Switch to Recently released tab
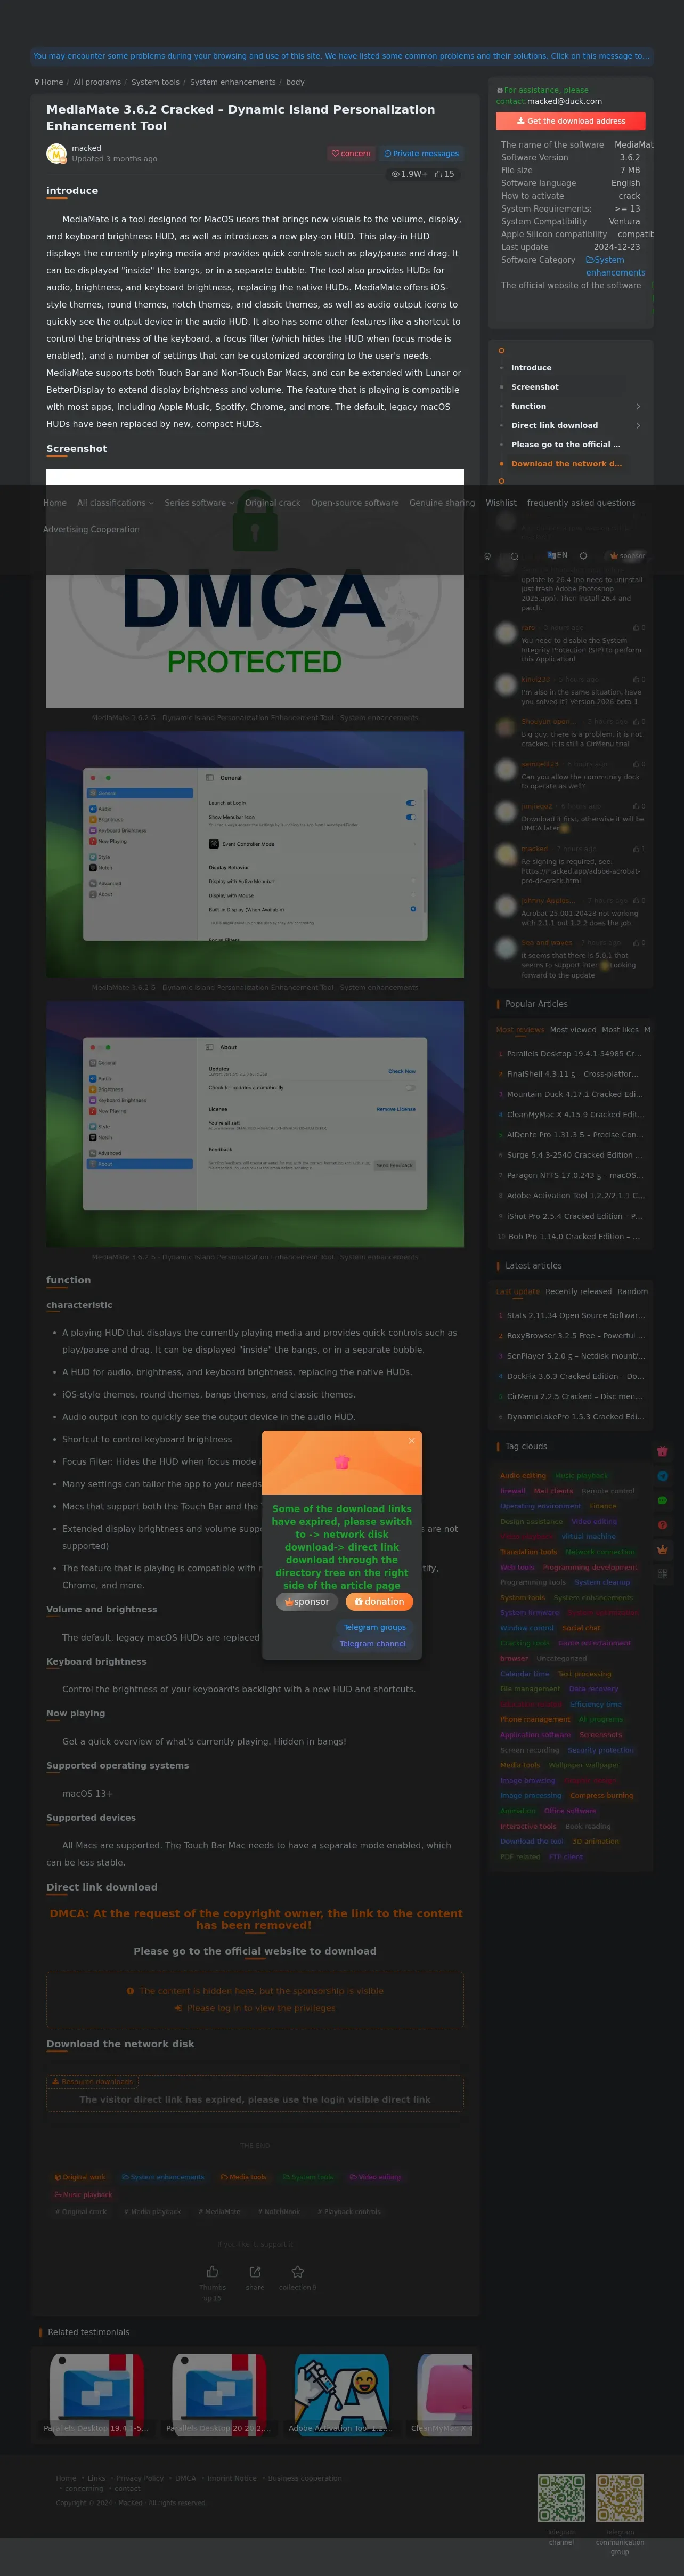 tap(578, 1291)
